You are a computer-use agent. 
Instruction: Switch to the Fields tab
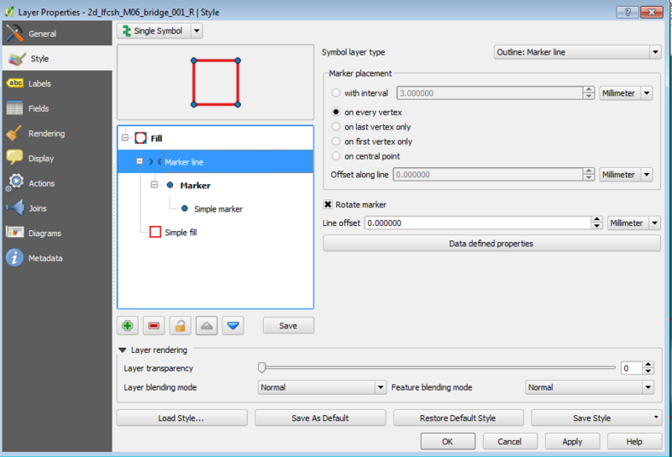[38, 108]
